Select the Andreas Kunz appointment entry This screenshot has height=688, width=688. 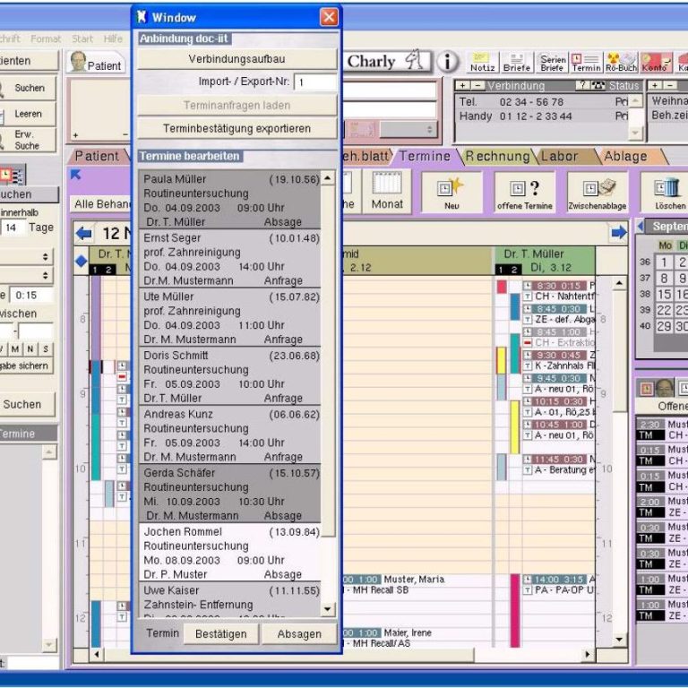[230, 435]
